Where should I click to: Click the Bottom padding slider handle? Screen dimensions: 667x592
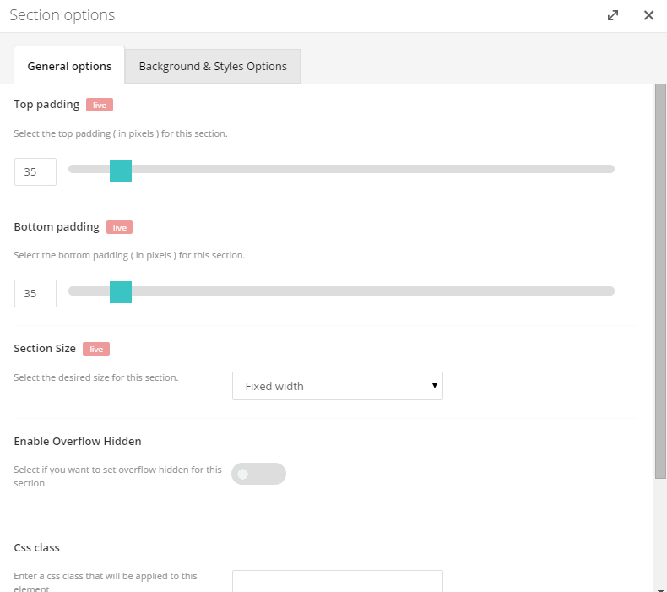[x=121, y=292]
